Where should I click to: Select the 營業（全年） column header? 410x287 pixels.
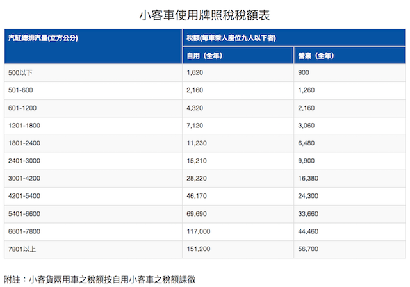(316, 56)
